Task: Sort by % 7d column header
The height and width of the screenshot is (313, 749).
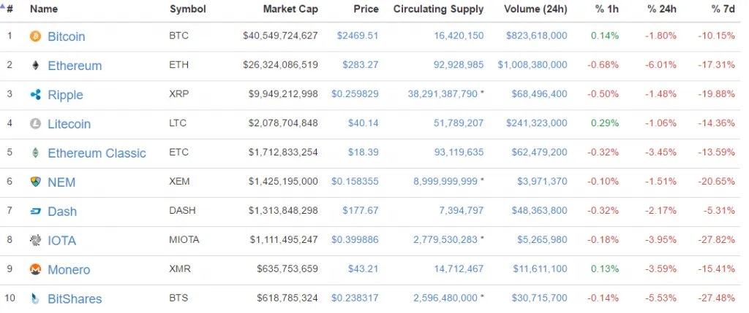Action: point(722,9)
